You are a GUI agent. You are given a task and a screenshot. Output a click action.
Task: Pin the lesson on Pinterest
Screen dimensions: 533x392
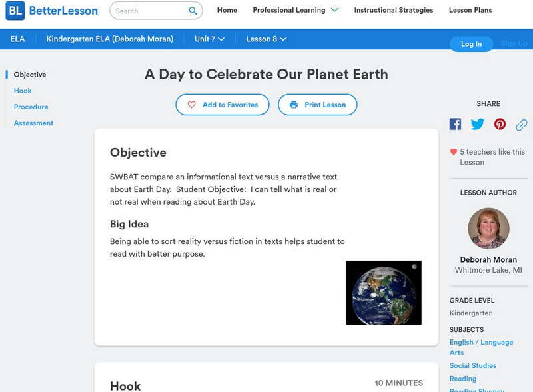coord(500,124)
